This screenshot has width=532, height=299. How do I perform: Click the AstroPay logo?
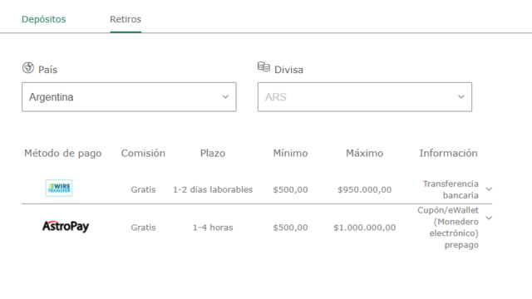pos(66,226)
